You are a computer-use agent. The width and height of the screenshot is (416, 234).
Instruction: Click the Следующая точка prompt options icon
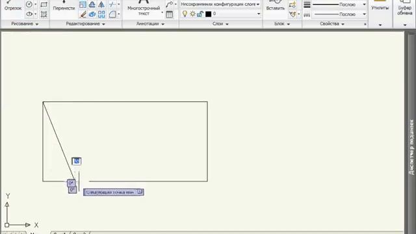(x=140, y=192)
